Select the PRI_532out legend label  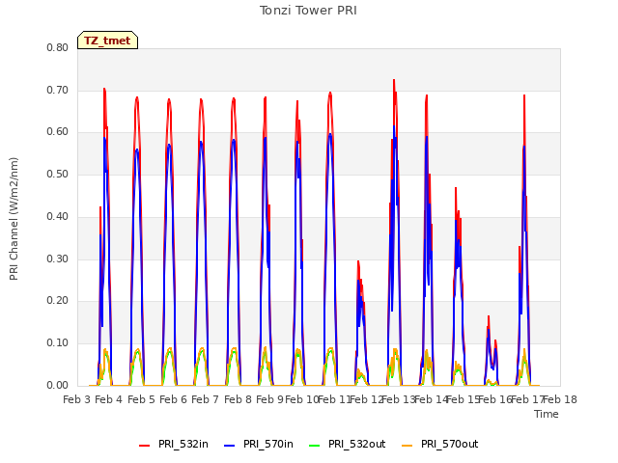(356, 444)
